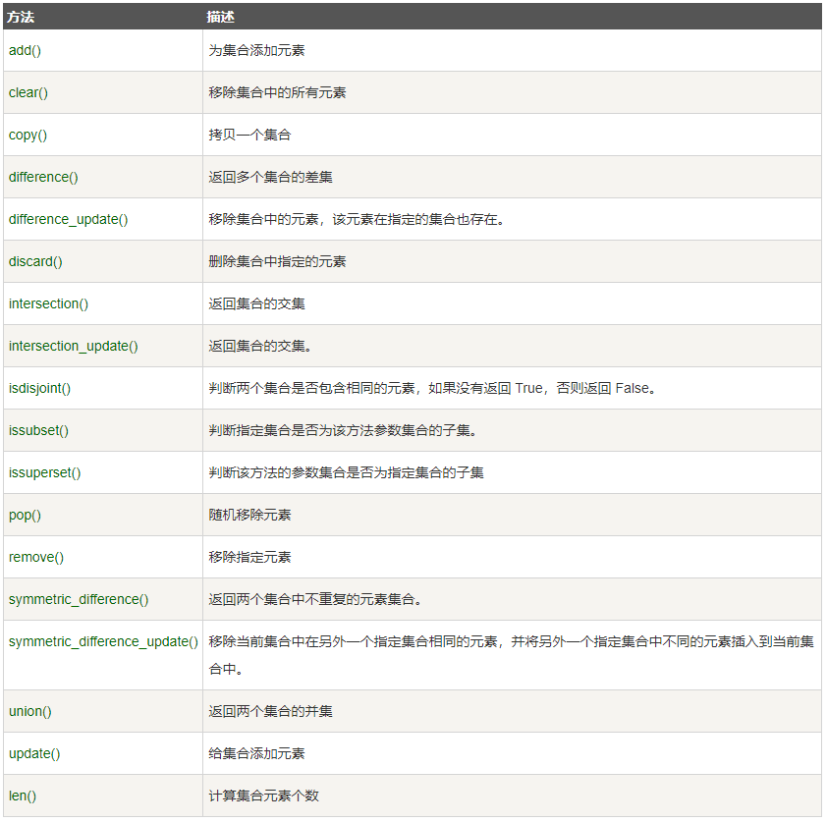Open the union() method link

[x=30, y=711]
